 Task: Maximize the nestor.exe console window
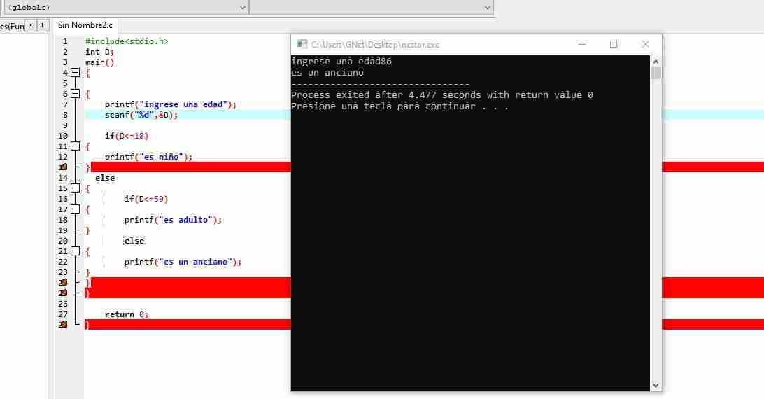point(614,44)
